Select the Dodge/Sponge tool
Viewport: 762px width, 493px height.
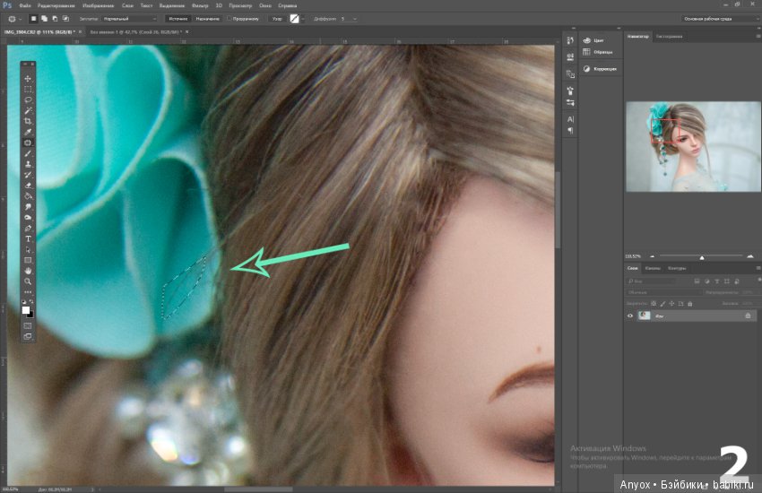28,218
